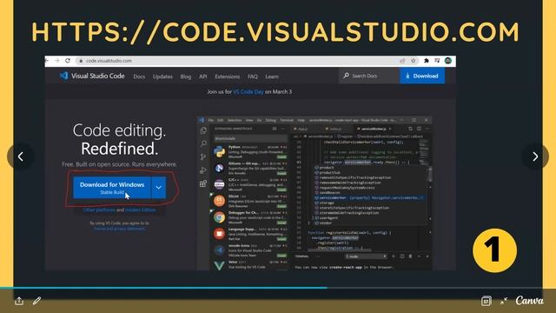Click the extensions marketplace search box
Screen dimensions: 556x313
pos(250,138)
